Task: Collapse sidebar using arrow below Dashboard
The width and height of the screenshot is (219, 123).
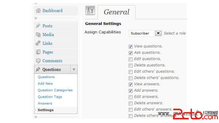Action: pyautogui.click(x=36, y=18)
